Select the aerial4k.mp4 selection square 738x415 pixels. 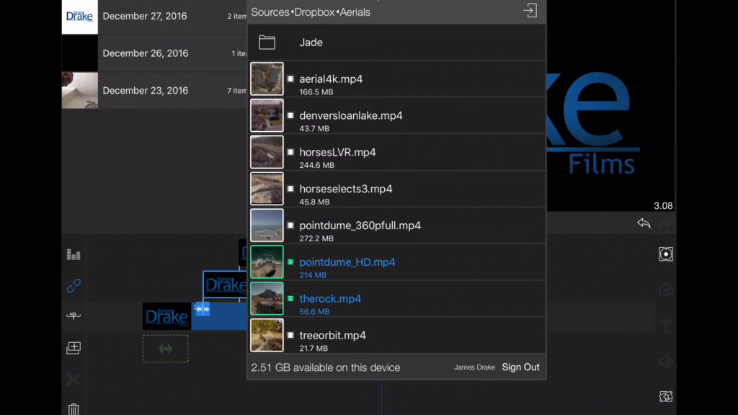click(290, 79)
